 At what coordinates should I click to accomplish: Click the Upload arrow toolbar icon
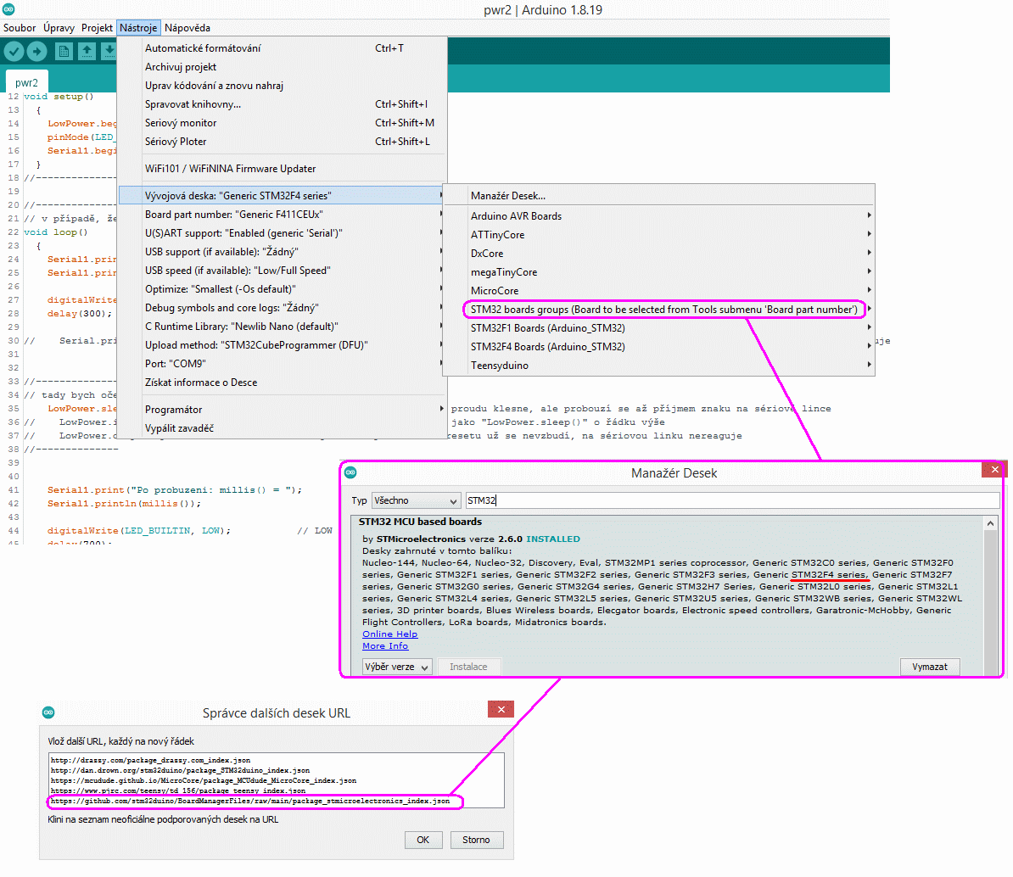click(36, 52)
